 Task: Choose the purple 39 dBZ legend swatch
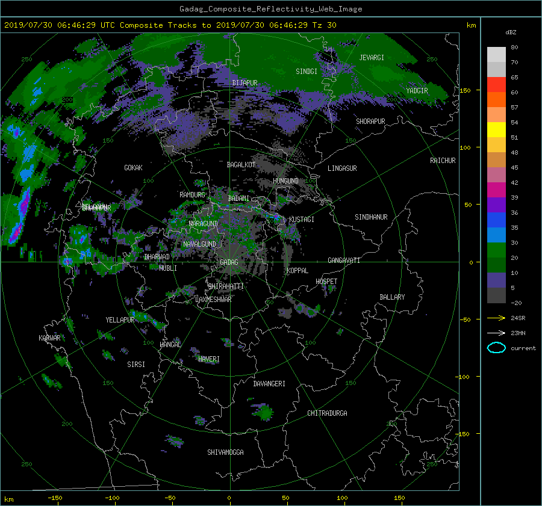[x=496, y=205]
